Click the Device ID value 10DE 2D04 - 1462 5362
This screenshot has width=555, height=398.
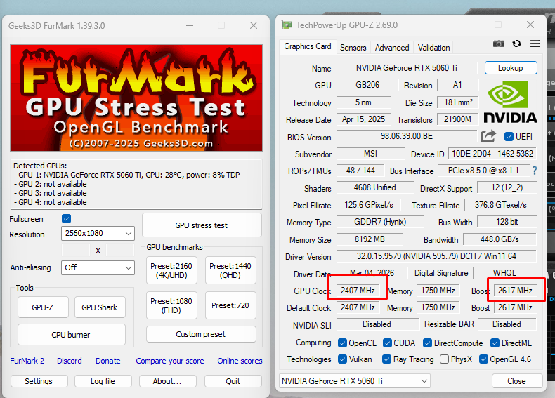492,154
